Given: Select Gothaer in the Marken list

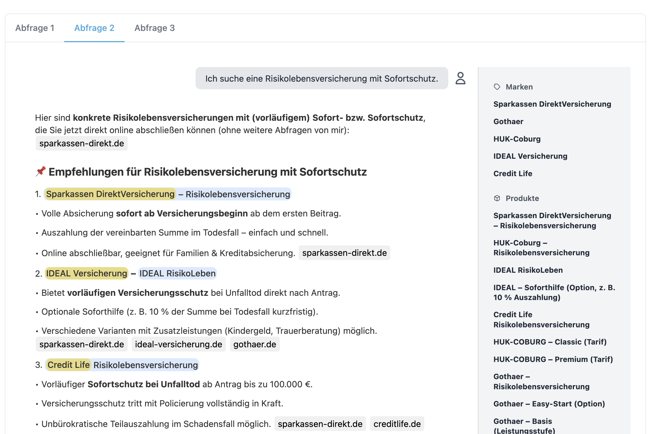Looking at the screenshot, I should pyautogui.click(x=508, y=121).
